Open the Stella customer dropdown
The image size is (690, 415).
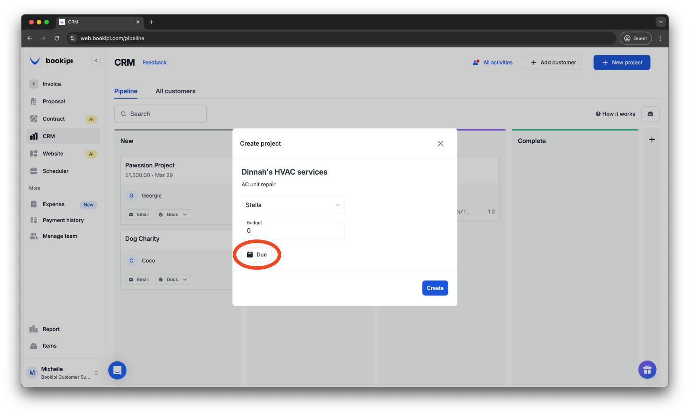293,205
